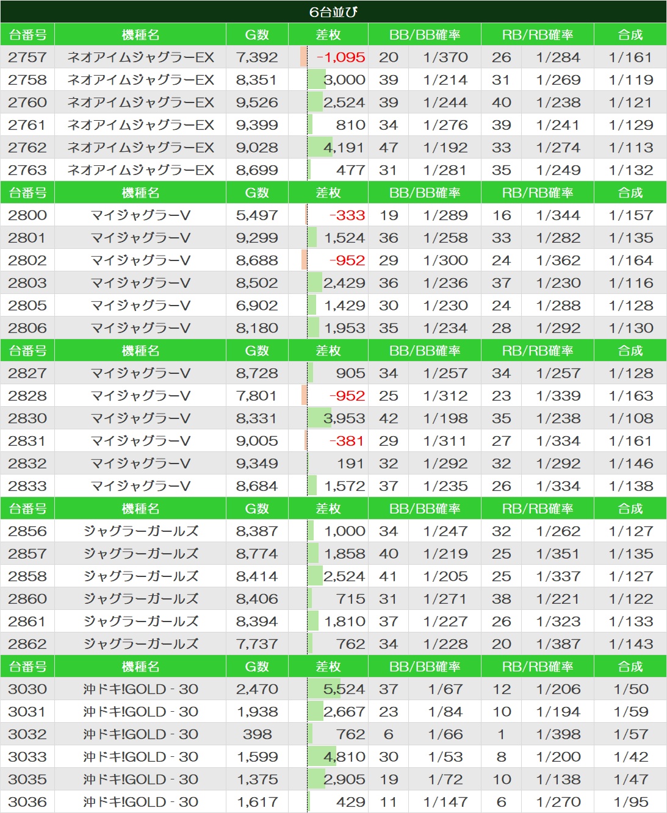The width and height of the screenshot is (667, 813).
Task: Click the -333 difference value
Action: point(347,215)
